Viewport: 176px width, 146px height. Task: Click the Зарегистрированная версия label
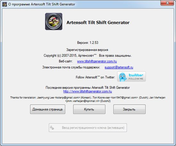(x=87, y=50)
